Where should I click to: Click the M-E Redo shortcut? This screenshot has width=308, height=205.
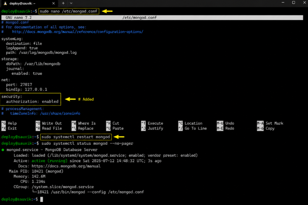click(x=225, y=128)
